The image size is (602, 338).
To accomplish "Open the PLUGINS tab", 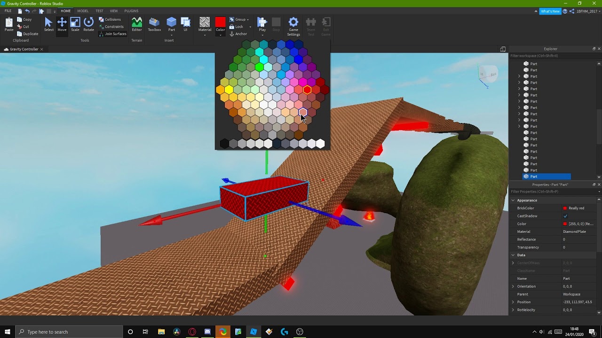I will coord(131,11).
